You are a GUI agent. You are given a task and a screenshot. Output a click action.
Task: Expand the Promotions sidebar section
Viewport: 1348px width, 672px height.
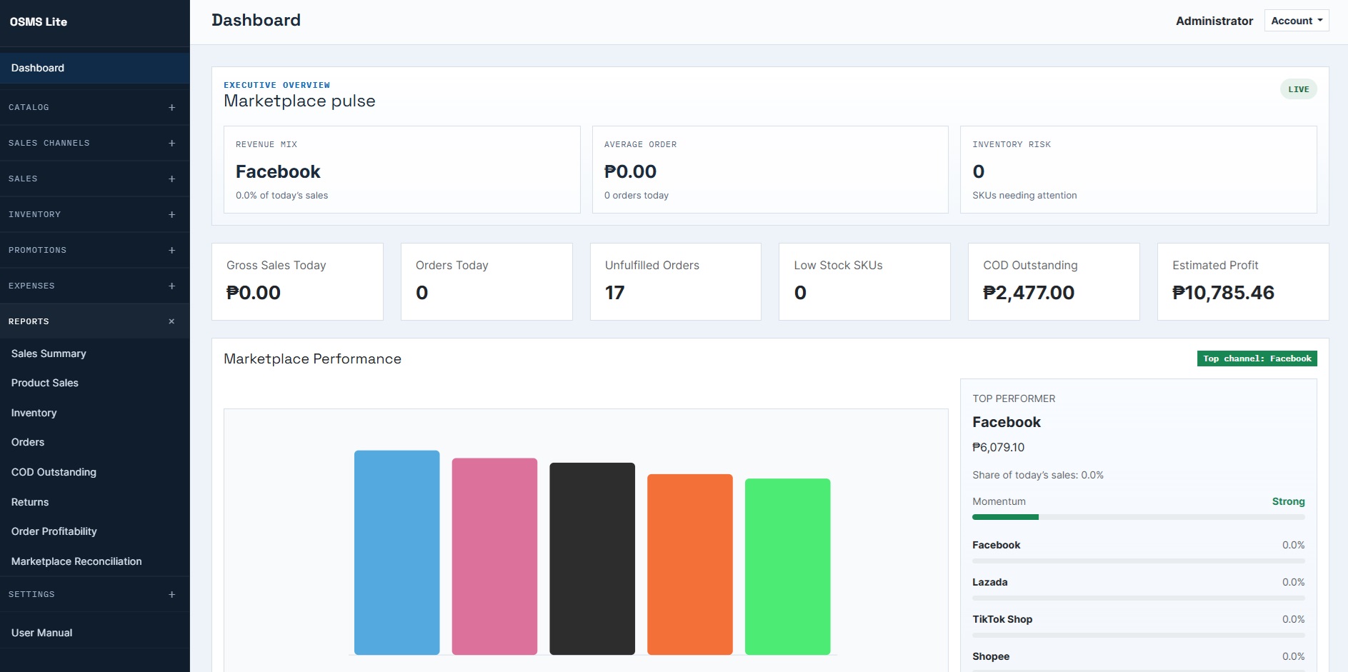(94, 250)
